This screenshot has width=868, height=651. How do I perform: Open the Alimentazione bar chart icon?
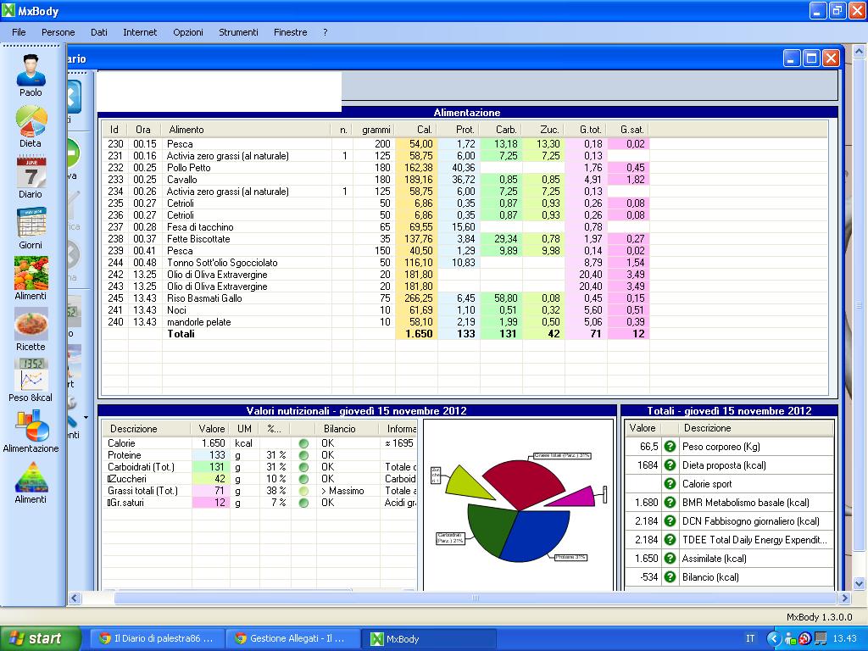32,426
